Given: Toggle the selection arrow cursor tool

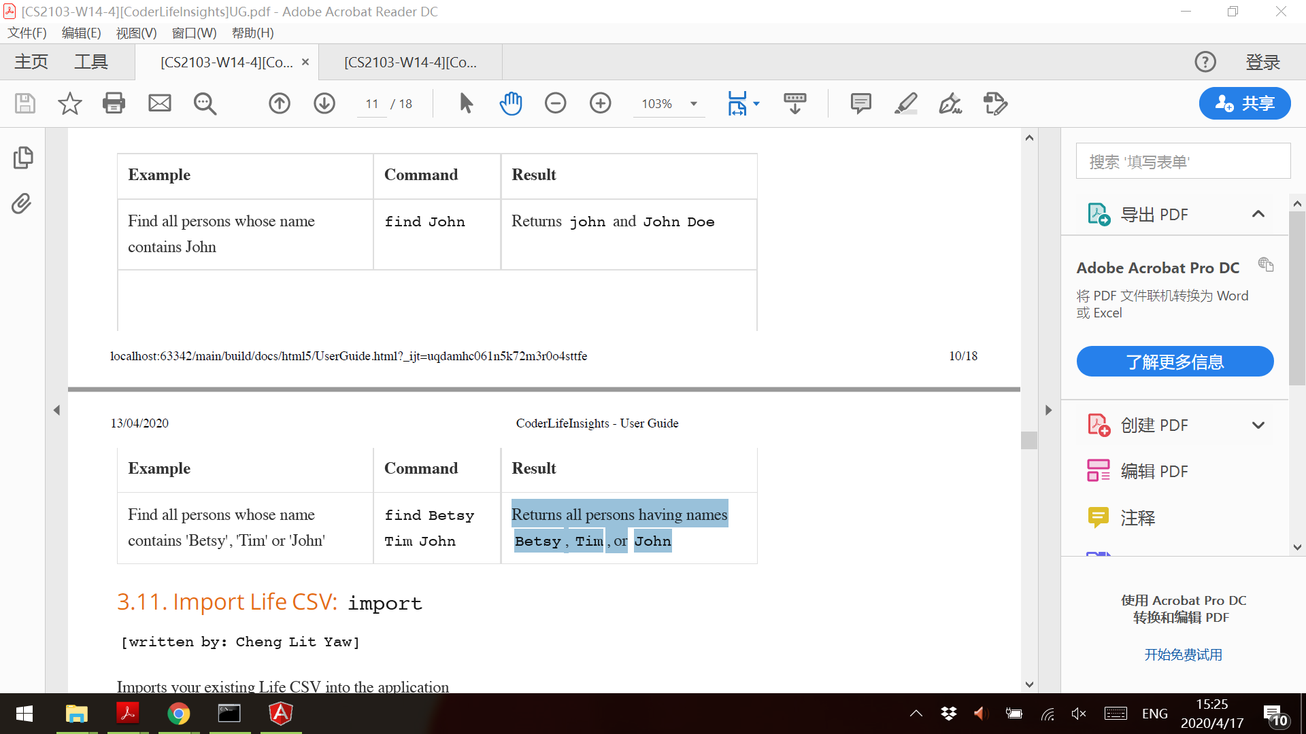Looking at the screenshot, I should pyautogui.click(x=466, y=103).
